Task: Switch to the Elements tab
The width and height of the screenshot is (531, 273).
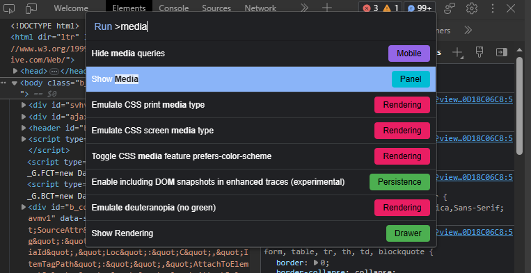Action: [x=129, y=8]
